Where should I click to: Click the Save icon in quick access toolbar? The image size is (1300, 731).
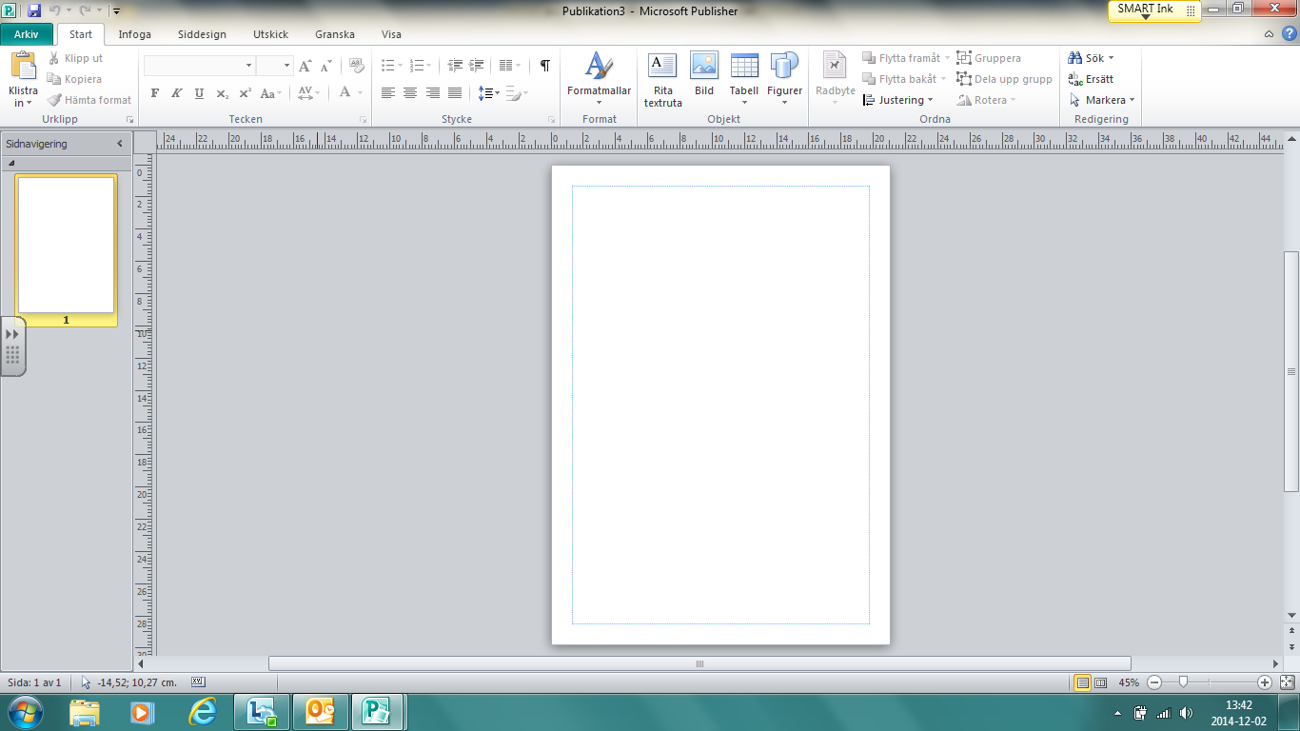pos(34,10)
